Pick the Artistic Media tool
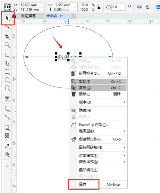 pos(7,63)
